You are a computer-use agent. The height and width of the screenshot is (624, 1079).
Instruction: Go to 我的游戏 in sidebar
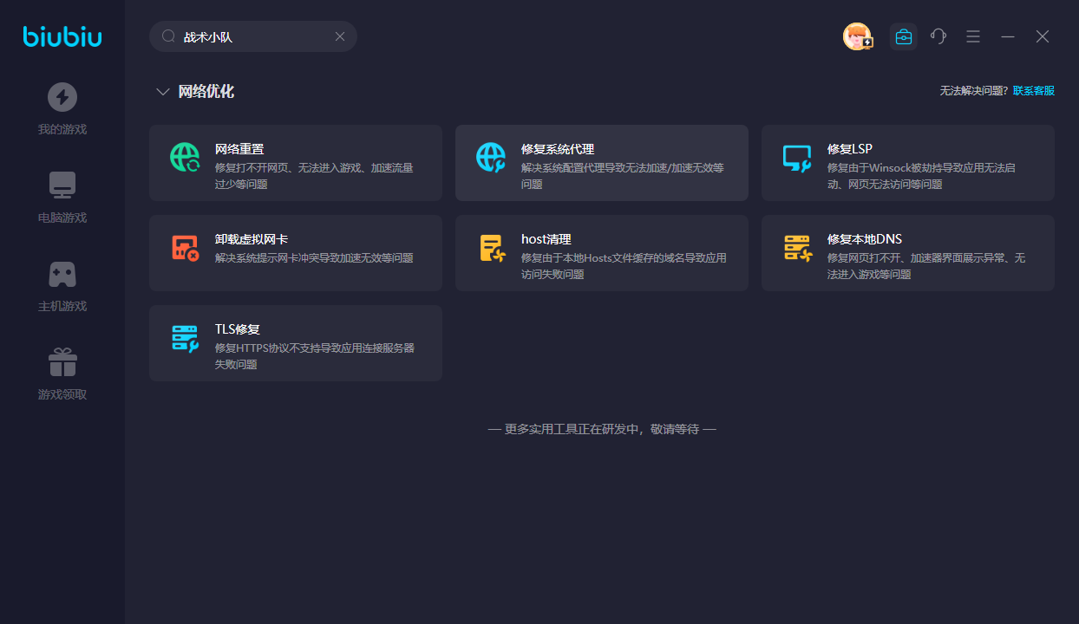[x=62, y=108]
